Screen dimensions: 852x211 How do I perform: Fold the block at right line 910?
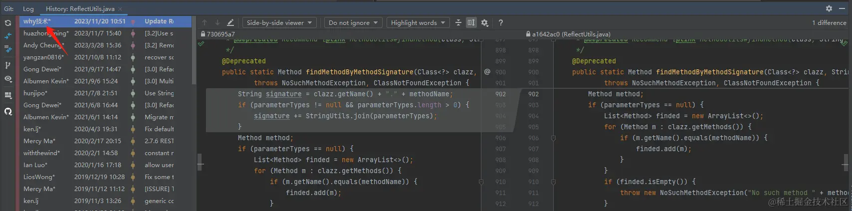tap(553, 182)
